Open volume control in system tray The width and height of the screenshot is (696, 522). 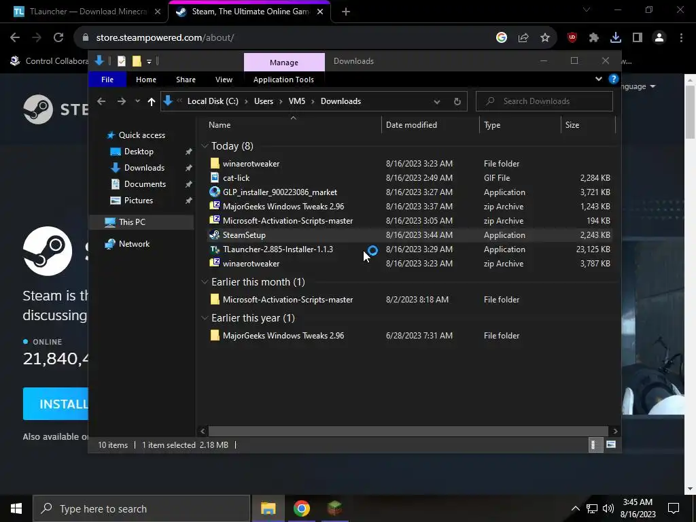point(608,508)
